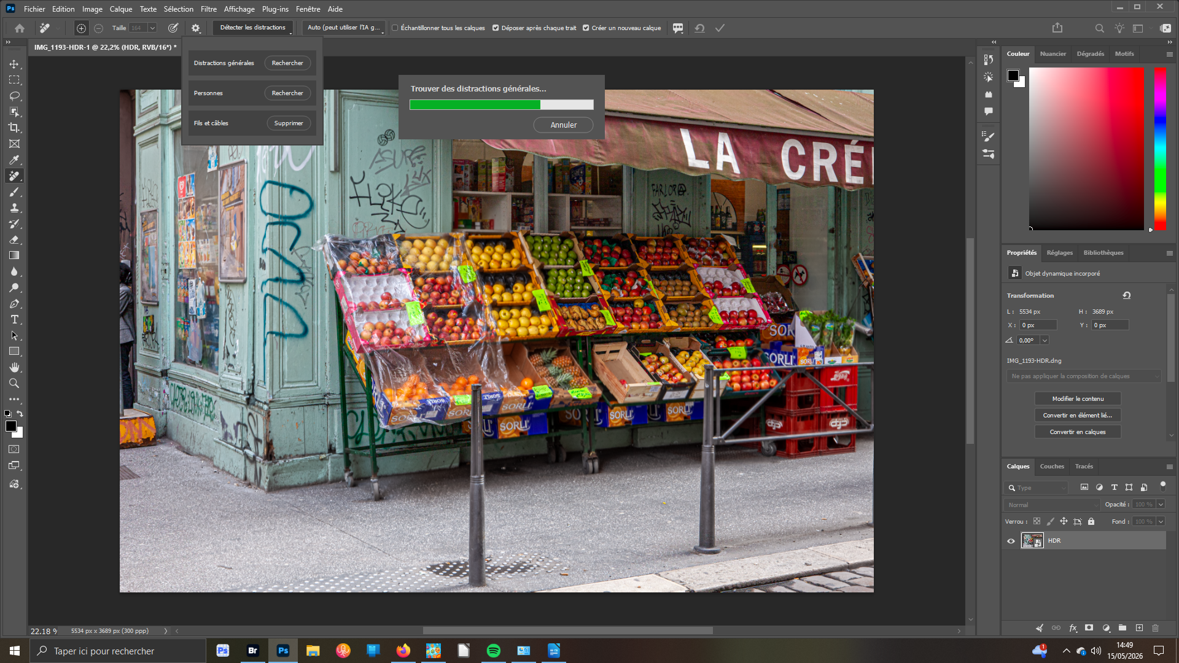
Task: Open the Filtre menu
Action: coord(208,9)
